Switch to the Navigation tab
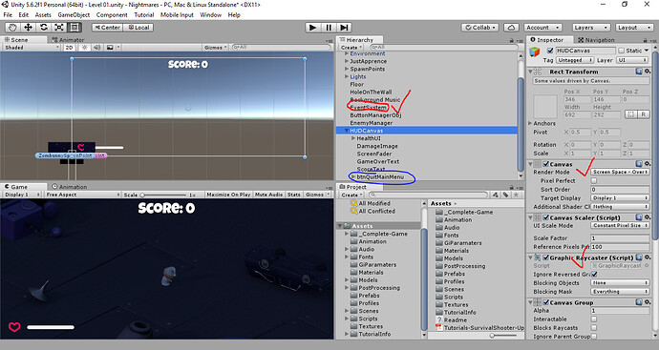 pos(596,40)
